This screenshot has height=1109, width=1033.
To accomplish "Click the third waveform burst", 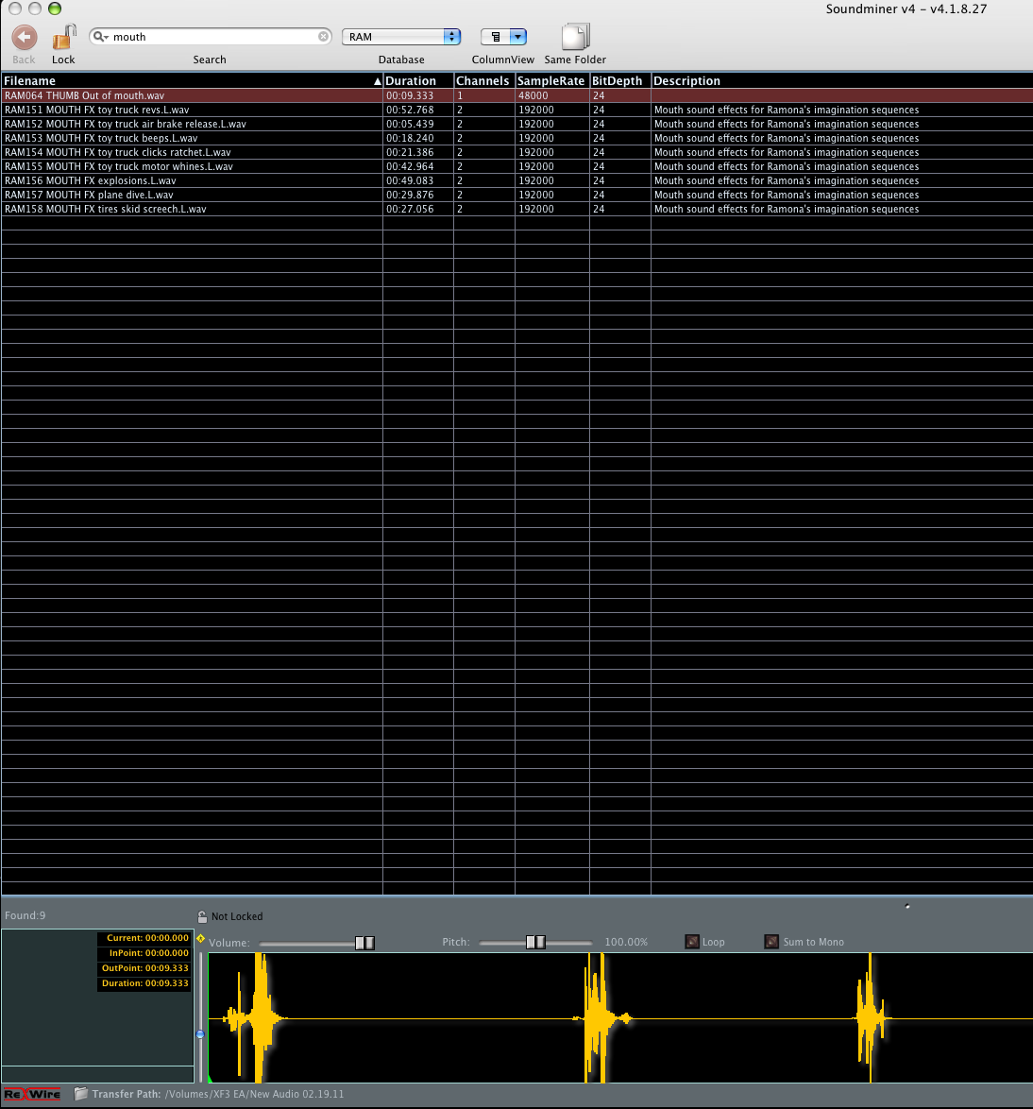I will tap(872, 1018).
